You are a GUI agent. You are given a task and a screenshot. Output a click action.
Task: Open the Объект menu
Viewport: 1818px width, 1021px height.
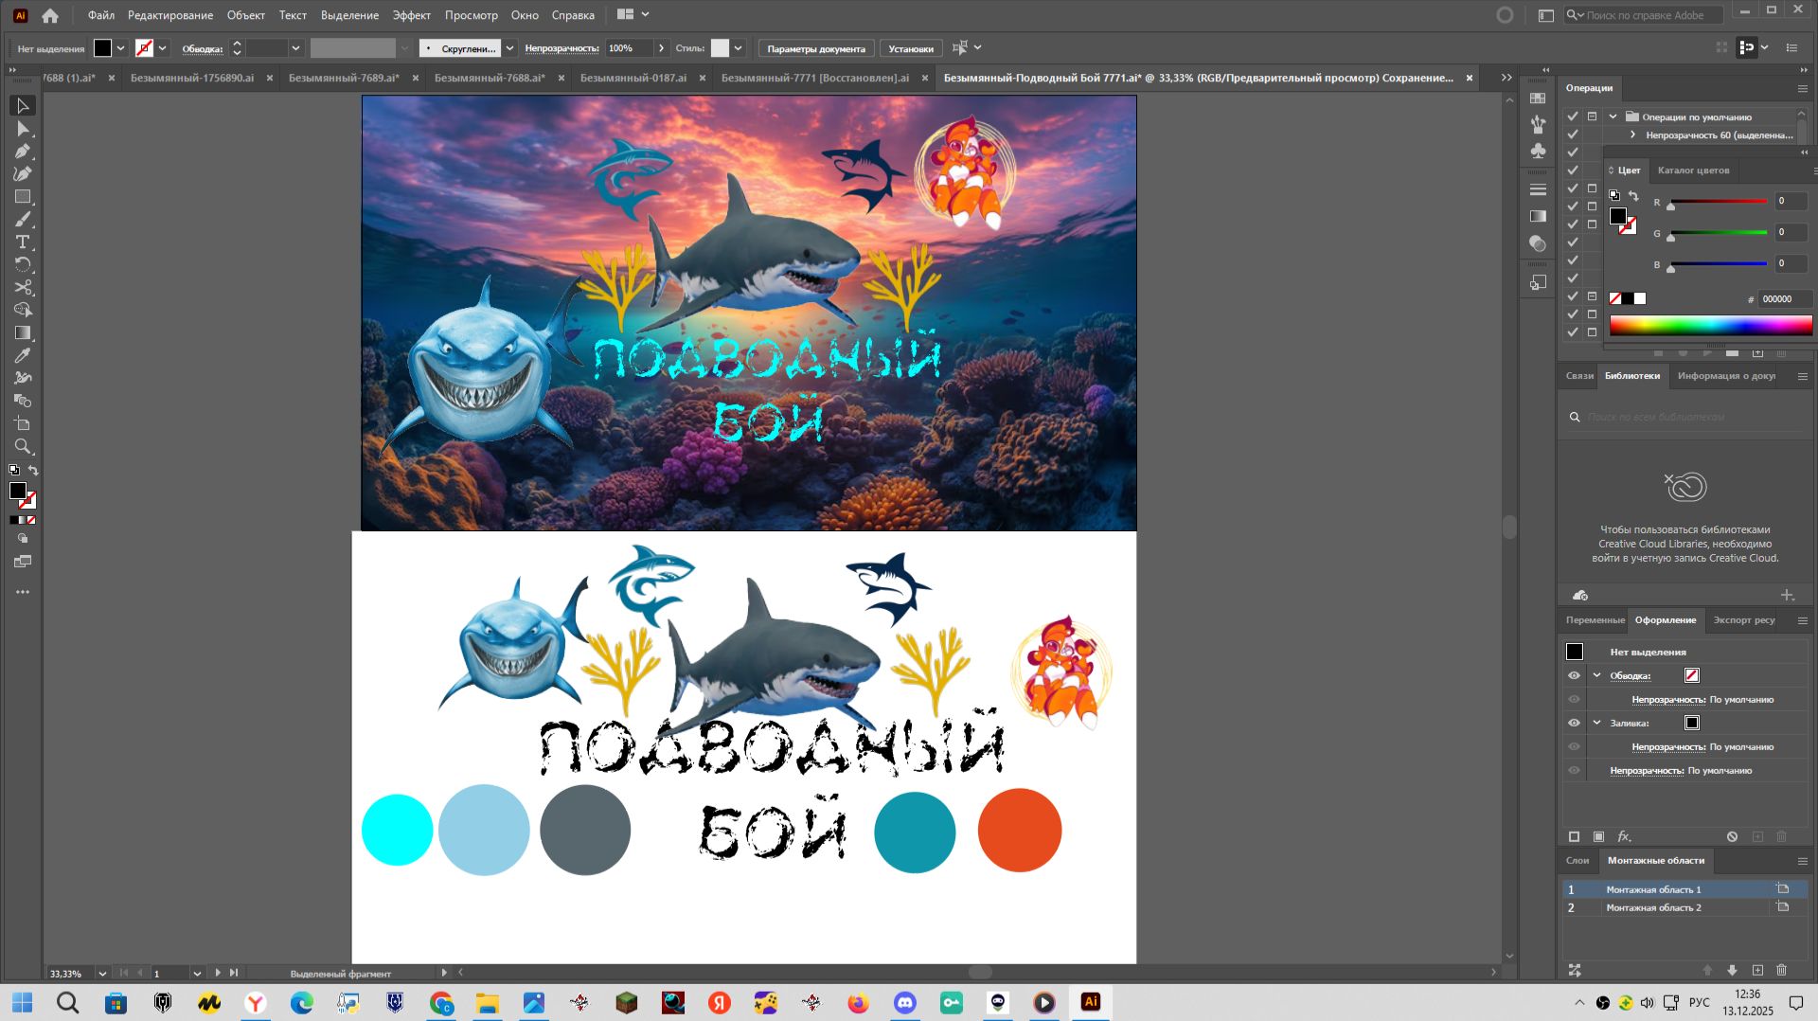pyautogui.click(x=246, y=15)
